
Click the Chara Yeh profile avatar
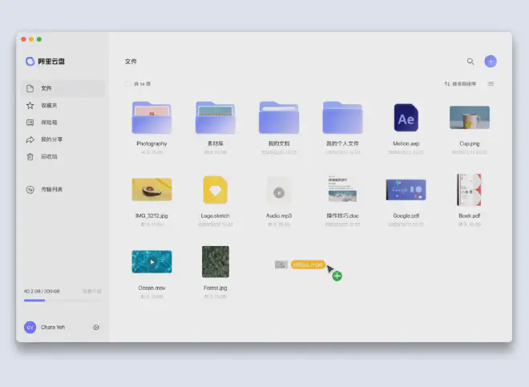coord(30,327)
